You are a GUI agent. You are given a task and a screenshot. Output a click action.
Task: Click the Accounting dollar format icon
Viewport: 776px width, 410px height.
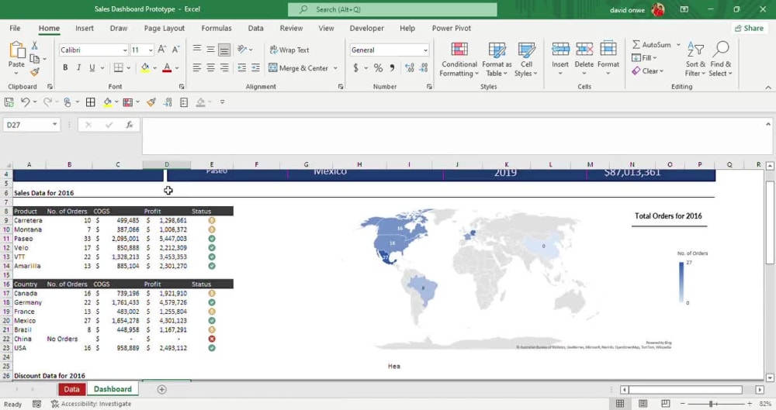[355, 67]
